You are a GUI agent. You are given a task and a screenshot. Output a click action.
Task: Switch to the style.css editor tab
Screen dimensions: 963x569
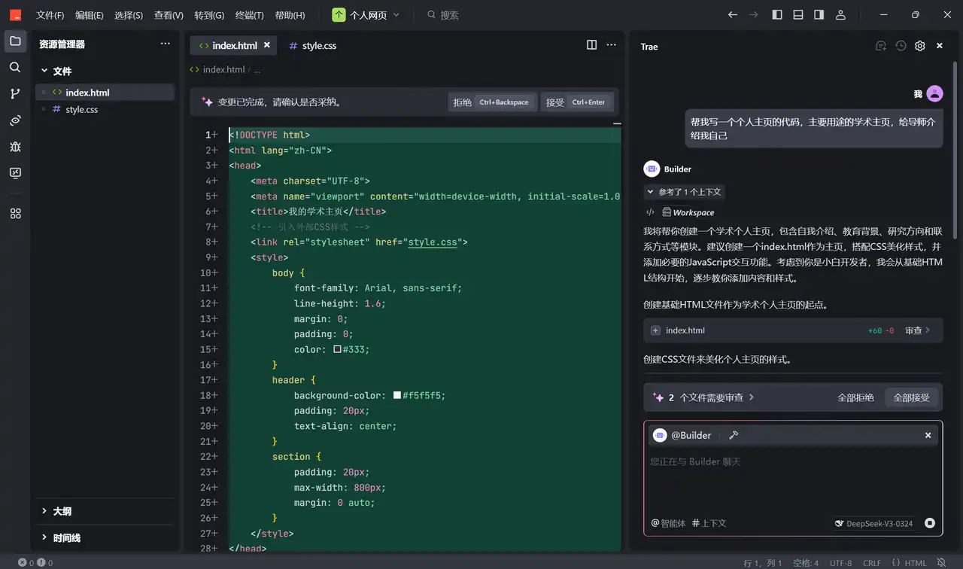point(312,45)
